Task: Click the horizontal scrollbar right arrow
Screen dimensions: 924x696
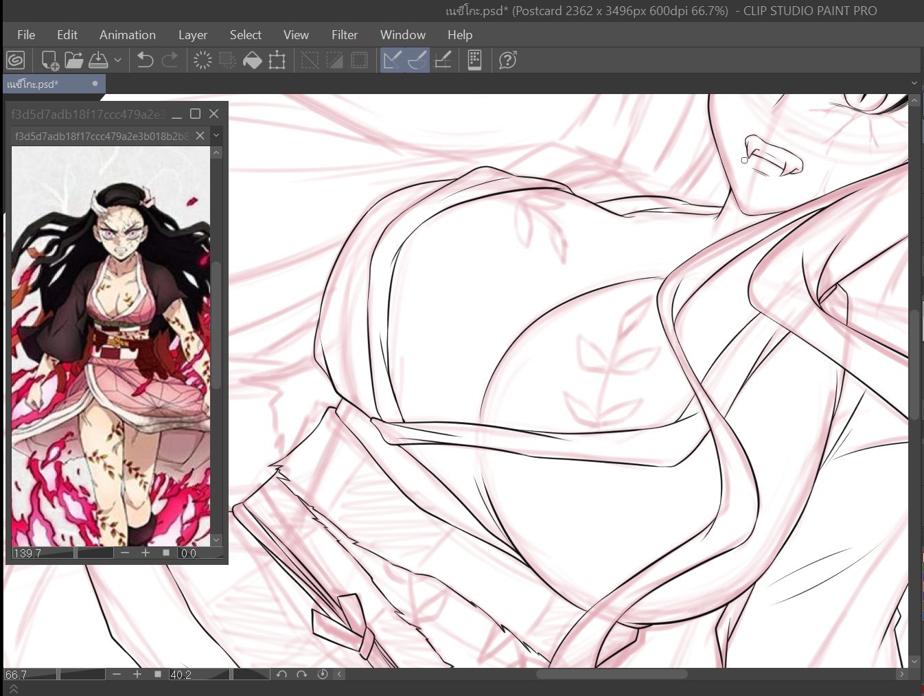Action: [x=902, y=675]
